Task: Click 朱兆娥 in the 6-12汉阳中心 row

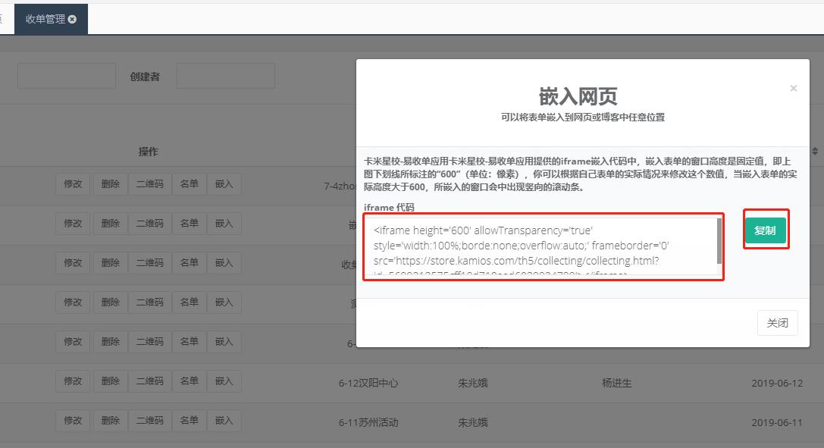Action: [x=473, y=384]
